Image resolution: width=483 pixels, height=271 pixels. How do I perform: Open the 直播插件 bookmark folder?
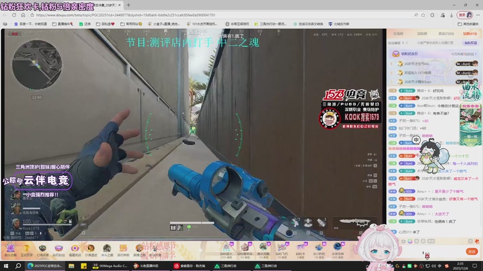point(63,24)
